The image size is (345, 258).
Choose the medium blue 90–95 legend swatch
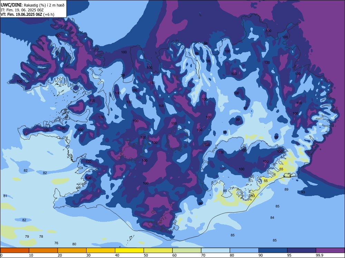(x=273, y=250)
